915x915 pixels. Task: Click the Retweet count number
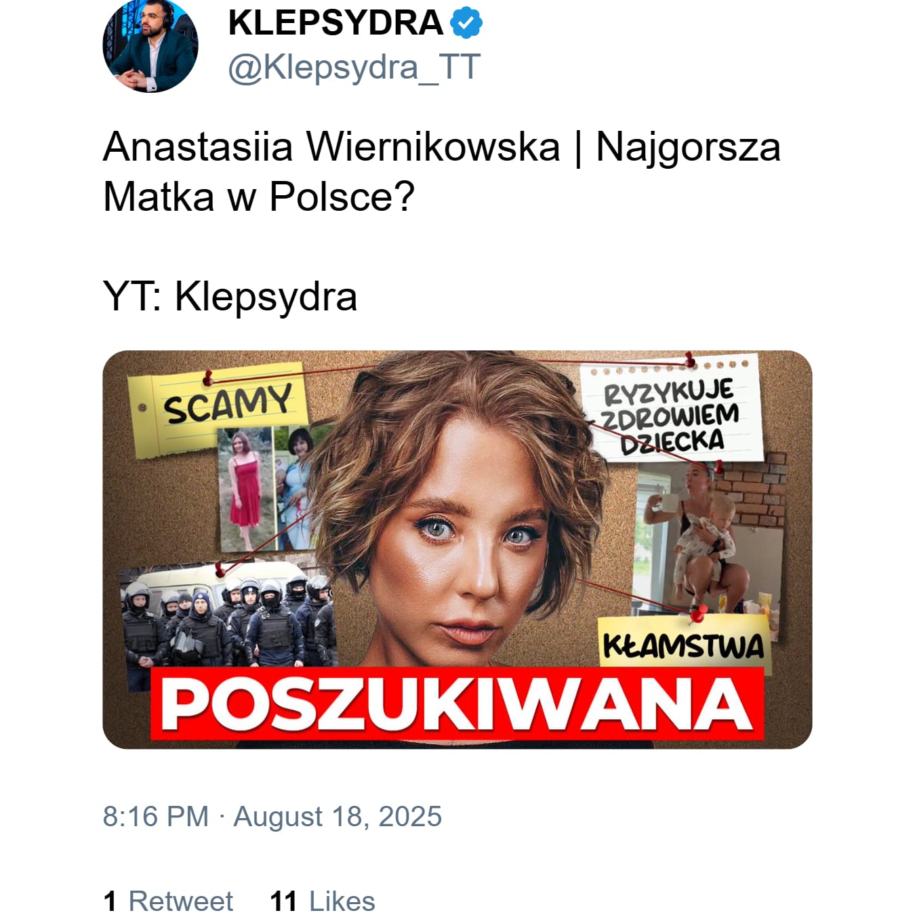coord(110,901)
